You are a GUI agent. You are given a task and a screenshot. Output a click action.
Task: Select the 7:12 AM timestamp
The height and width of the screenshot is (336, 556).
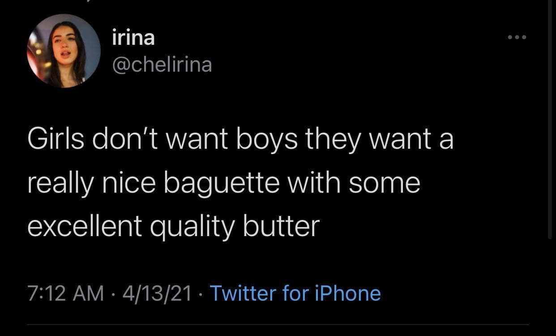(x=66, y=293)
